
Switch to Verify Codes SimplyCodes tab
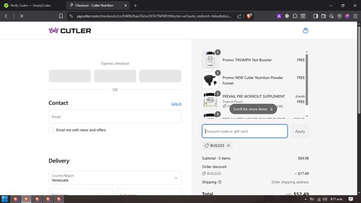click(30, 5)
